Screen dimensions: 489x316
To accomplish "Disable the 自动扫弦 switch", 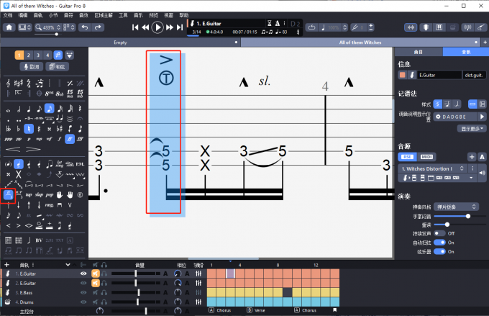I will click(x=441, y=243).
